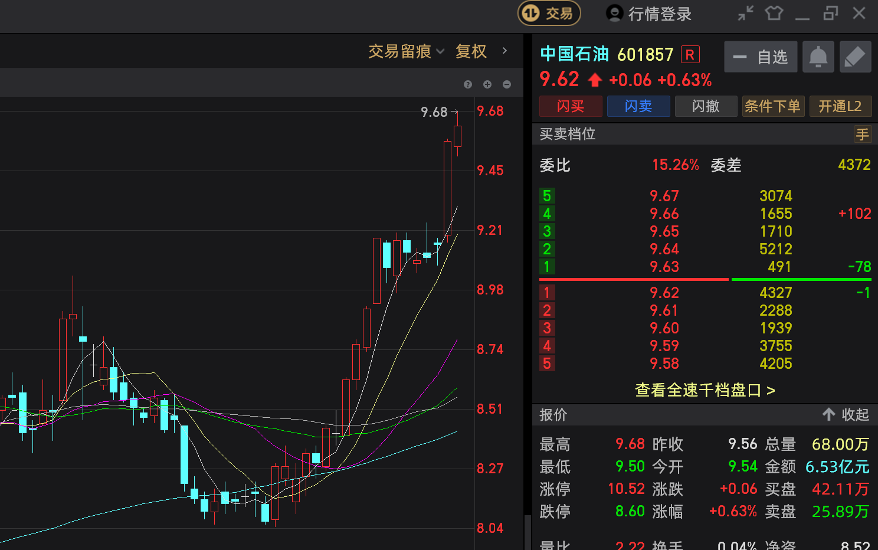Image resolution: width=878 pixels, height=550 pixels.
Task: Click ask volume 5212
Action: (x=775, y=249)
